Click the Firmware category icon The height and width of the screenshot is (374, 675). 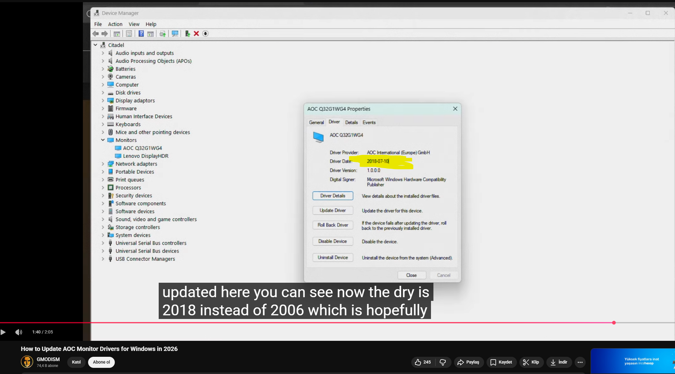(x=111, y=108)
